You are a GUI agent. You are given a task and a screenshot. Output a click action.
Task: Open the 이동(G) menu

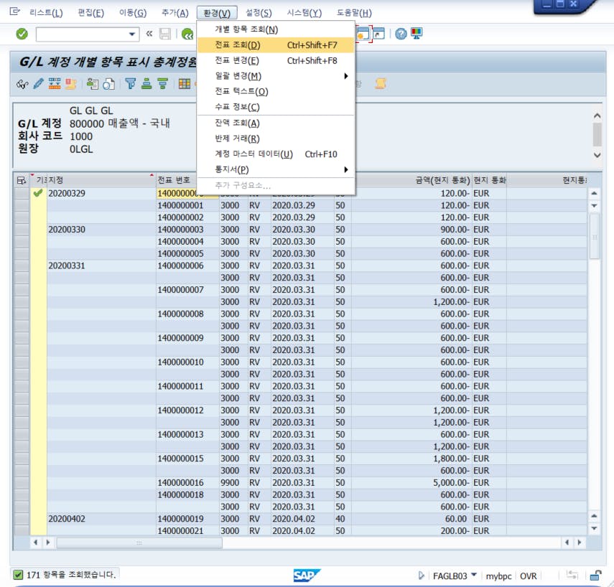click(x=133, y=13)
